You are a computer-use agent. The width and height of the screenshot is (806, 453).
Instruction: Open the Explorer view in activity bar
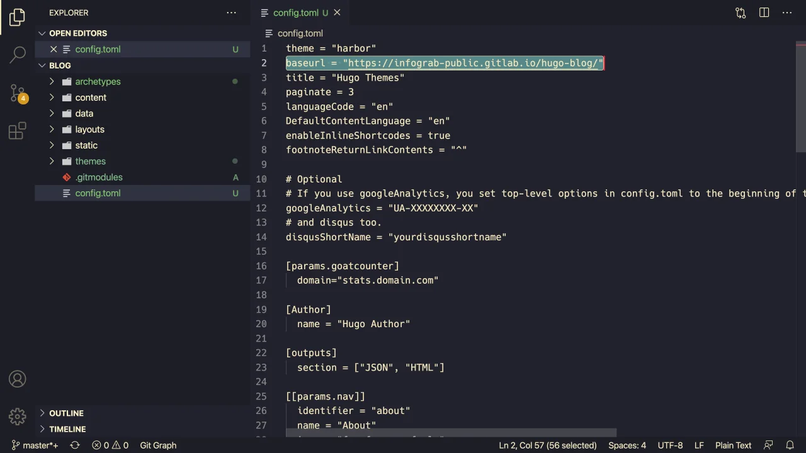[18, 17]
